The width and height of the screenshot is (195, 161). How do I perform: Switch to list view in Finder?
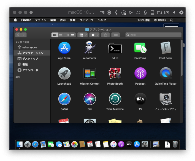[x=61, y=35]
